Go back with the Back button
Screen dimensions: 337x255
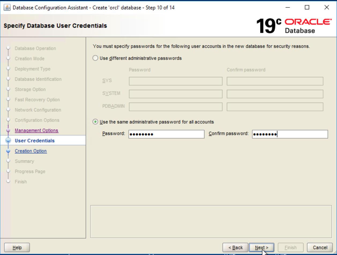click(235, 248)
